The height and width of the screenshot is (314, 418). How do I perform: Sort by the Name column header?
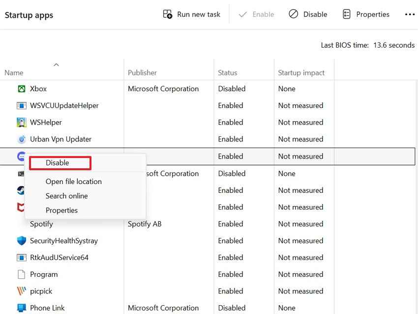[14, 73]
